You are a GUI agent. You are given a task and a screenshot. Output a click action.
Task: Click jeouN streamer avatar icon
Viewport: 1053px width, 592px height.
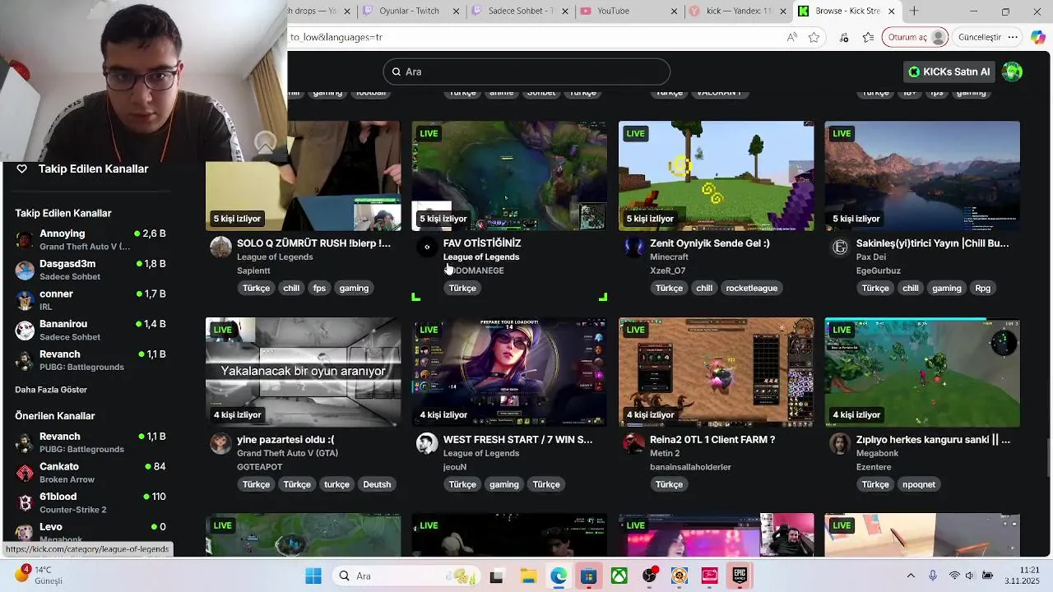point(427,443)
